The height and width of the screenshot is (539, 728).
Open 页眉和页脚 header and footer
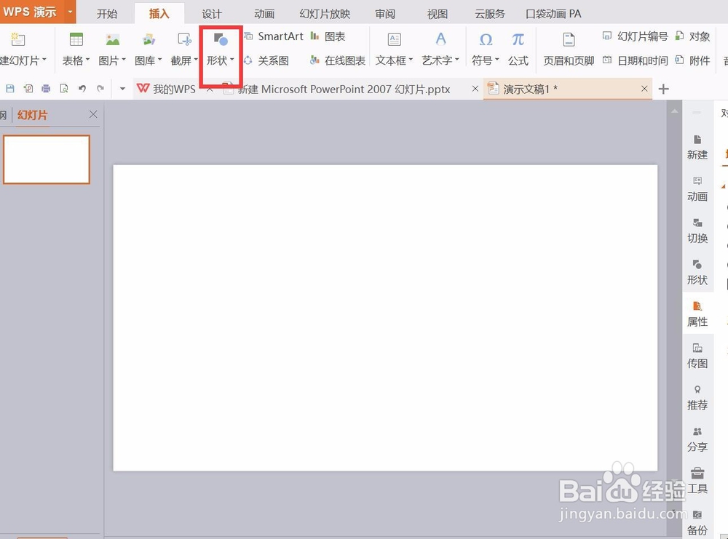(x=569, y=48)
